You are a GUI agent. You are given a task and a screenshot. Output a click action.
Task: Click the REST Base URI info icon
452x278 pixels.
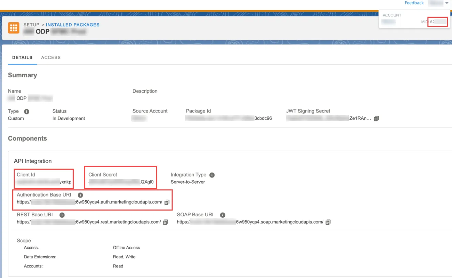coord(62,215)
